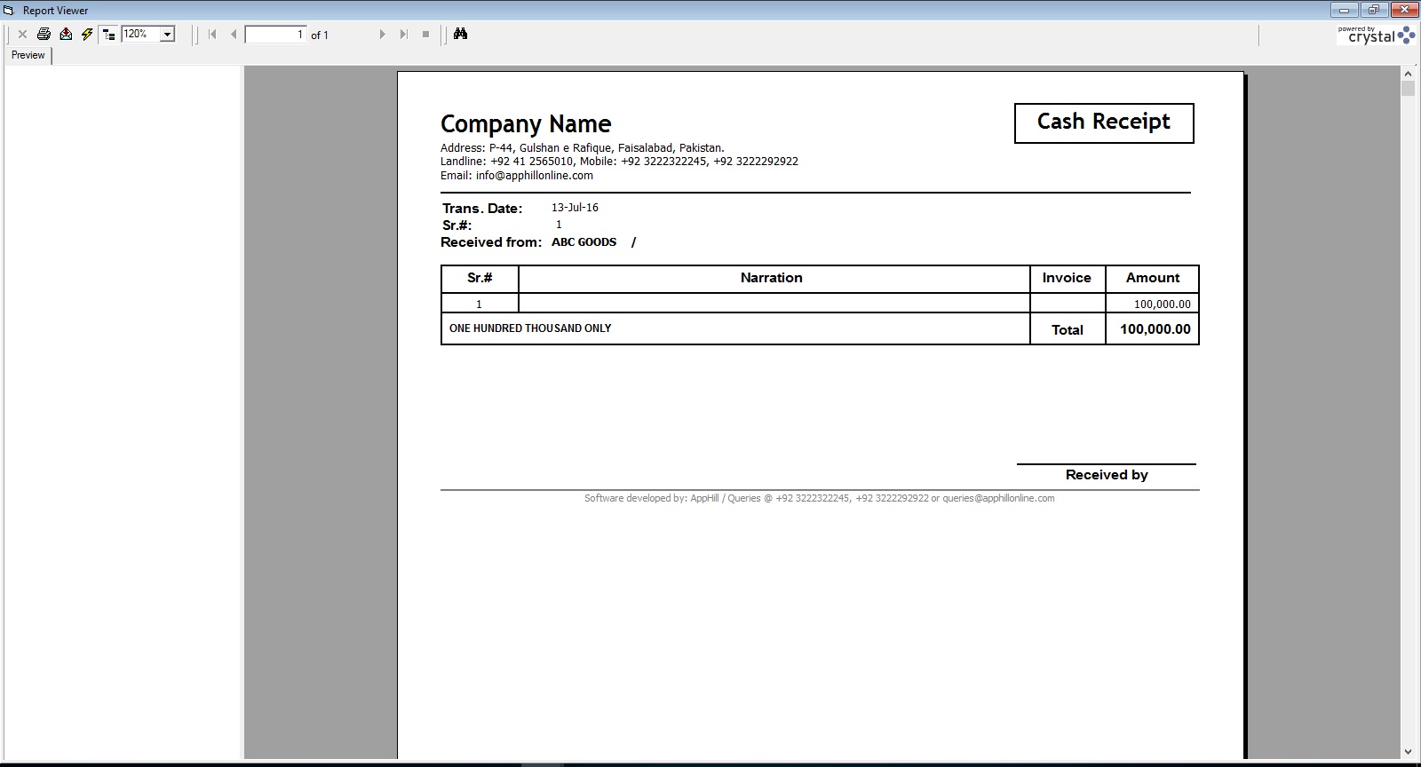Go to the first page arrow
The height and width of the screenshot is (767, 1421).
click(212, 35)
